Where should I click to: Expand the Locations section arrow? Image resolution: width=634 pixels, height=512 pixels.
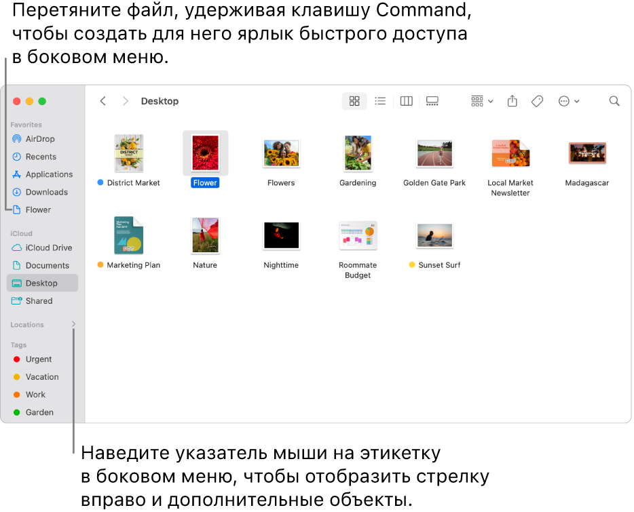coord(73,324)
